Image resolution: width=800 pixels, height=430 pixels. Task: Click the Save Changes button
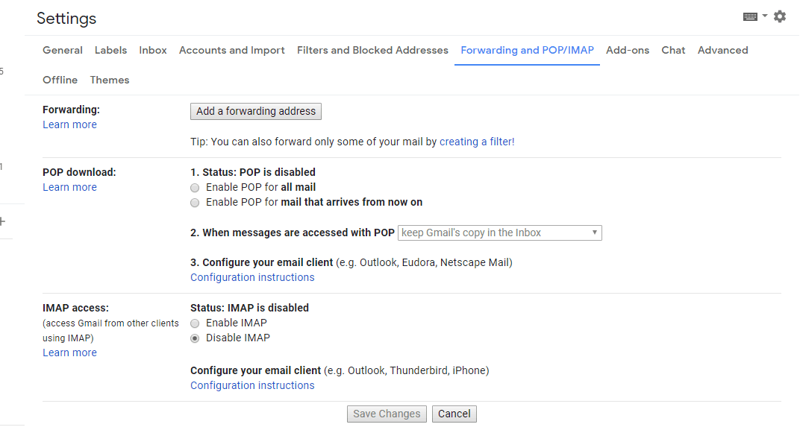(x=387, y=414)
